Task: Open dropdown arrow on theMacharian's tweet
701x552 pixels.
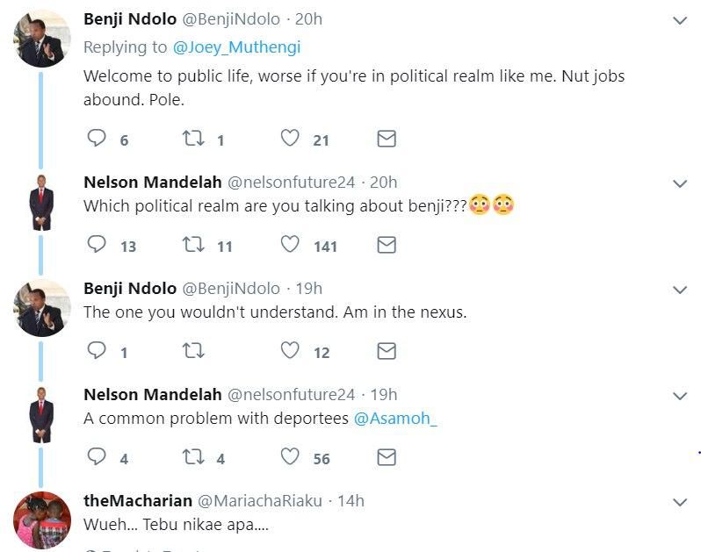Action: (680, 502)
